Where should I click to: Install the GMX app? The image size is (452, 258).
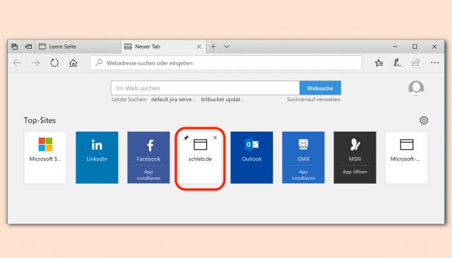coord(303,175)
